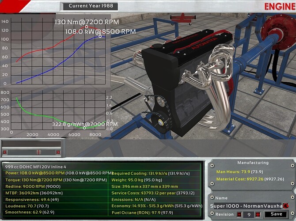Click the Save button
Viewport: 296px width, 221px height.
277,214
